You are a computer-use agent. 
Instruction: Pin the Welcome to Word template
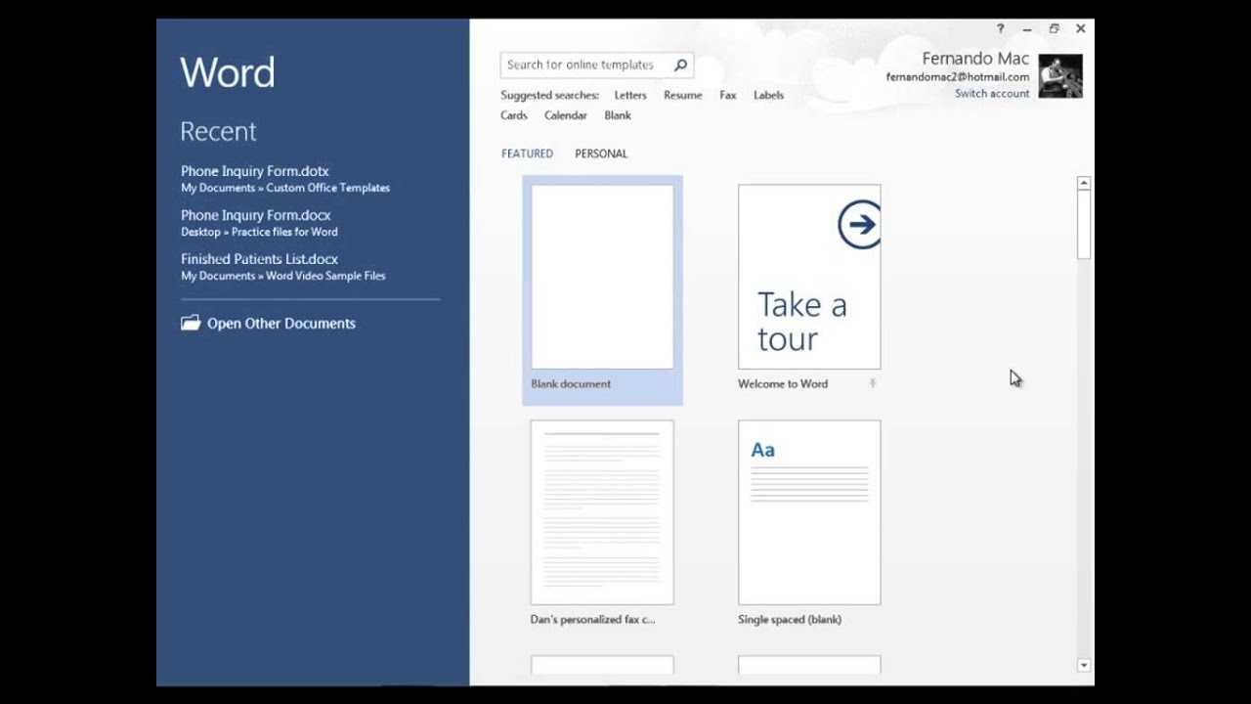pyautogui.click(x=873, y=383)
